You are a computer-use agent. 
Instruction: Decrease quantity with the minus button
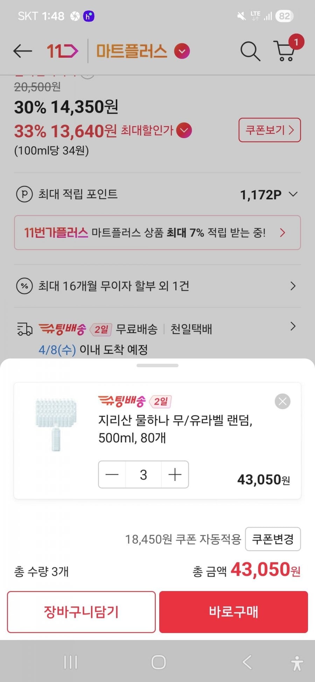pyautogui.click(x=112, y=475)
